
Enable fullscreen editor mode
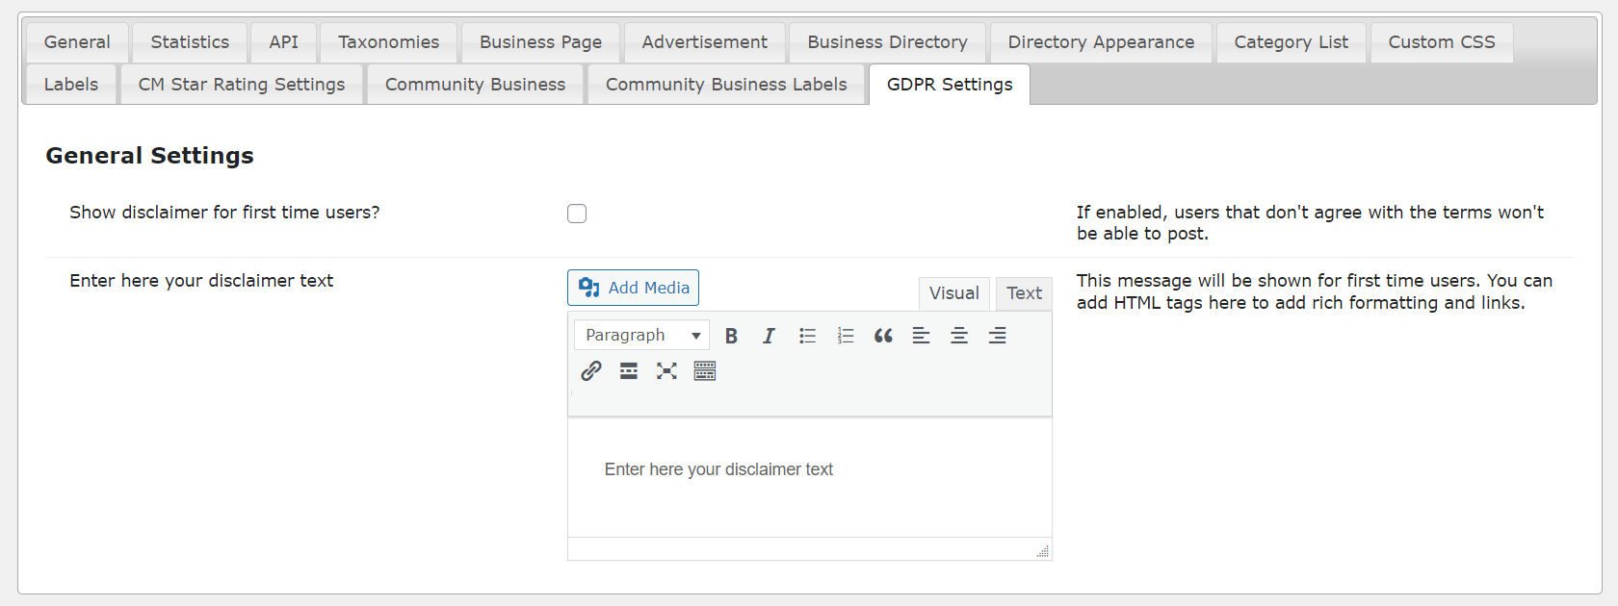[666, 371]
